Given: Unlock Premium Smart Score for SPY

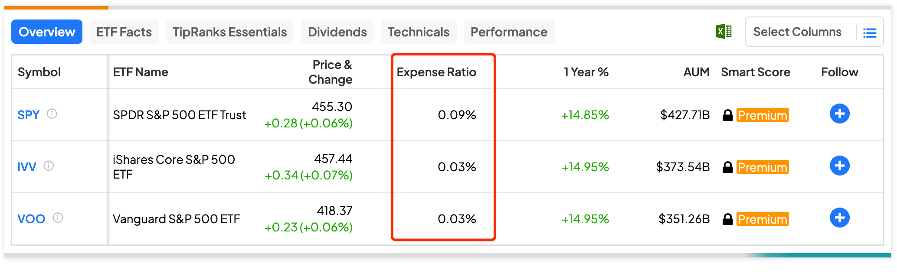Looking at the screenshot, I should click(x=763, y=115).
